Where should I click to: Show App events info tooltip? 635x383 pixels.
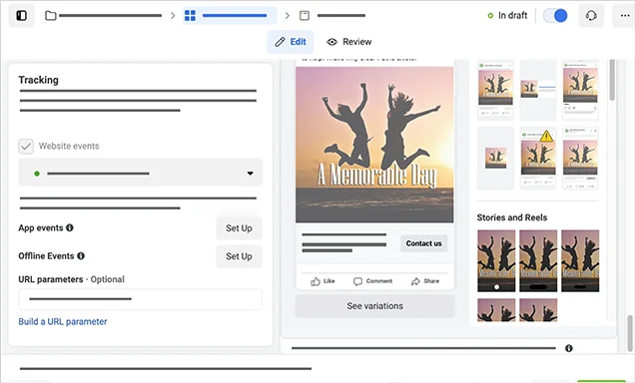point(70,227)
